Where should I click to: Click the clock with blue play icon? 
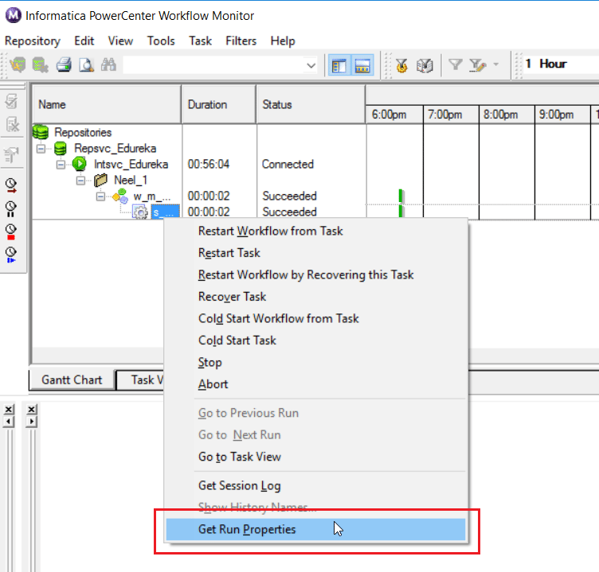pyautogui.click(x=10, y=255)
